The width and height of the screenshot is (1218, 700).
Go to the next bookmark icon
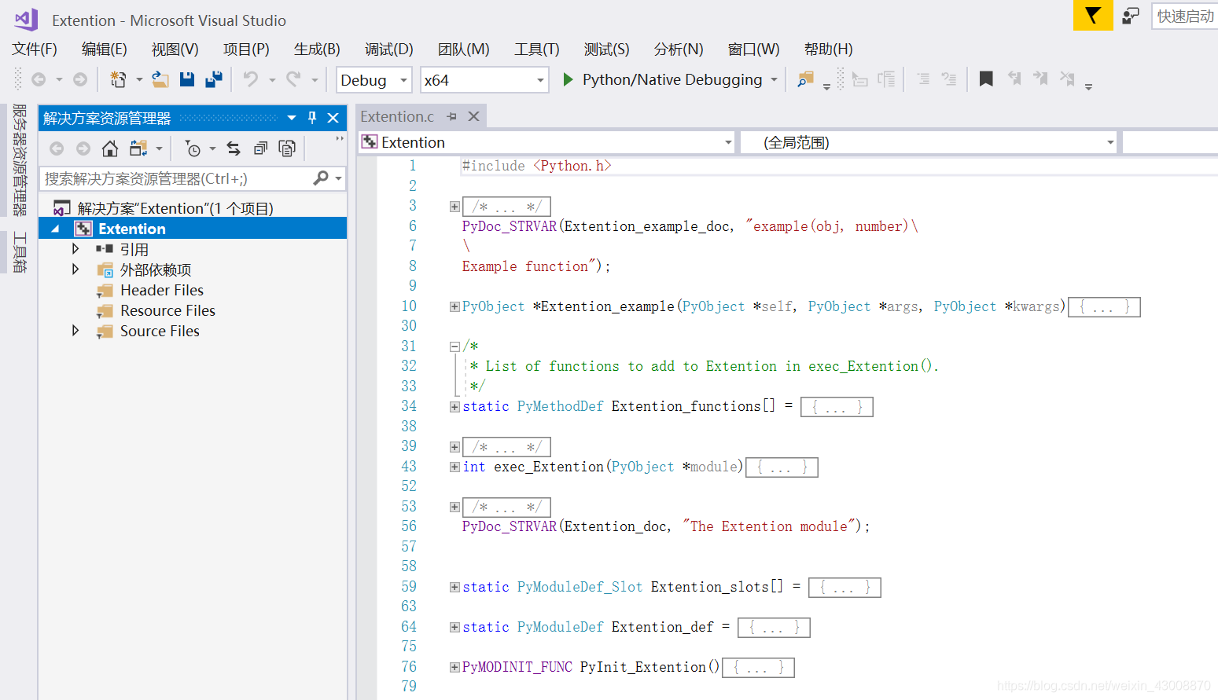pyautogui.click(x=1040, y=79)
